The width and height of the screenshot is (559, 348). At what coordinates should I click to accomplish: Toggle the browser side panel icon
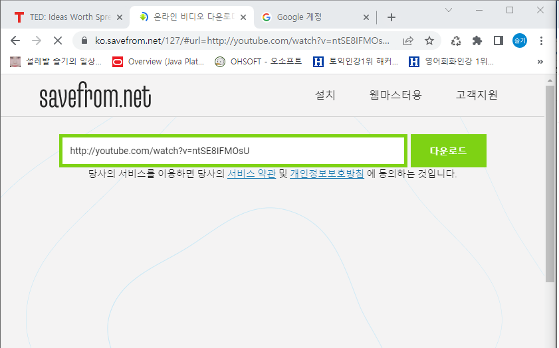pos(499,41)
